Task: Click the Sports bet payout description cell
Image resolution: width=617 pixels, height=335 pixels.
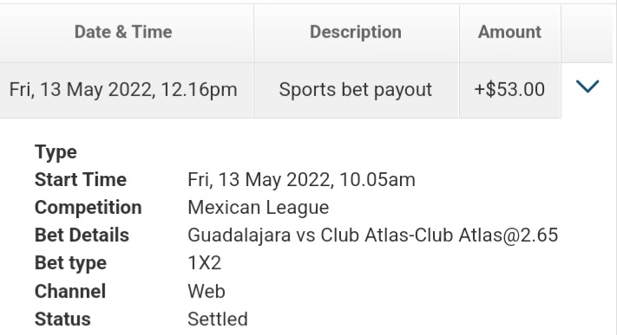Action: point(356,90)
